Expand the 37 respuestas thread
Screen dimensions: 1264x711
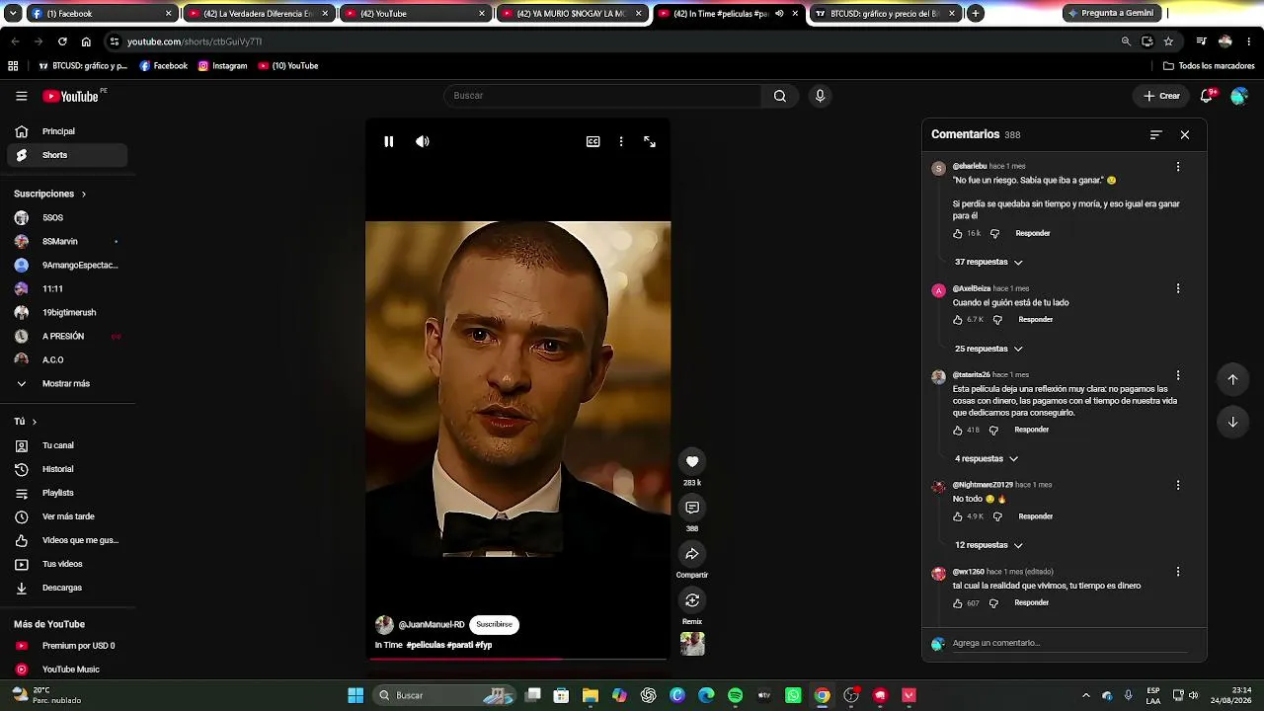point(988,262)
